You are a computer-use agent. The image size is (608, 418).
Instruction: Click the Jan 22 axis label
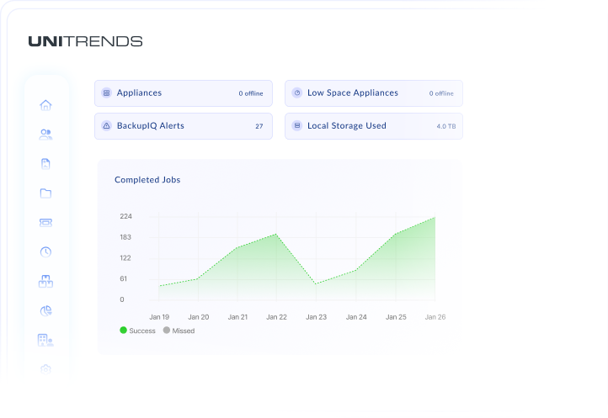[276, 317]
